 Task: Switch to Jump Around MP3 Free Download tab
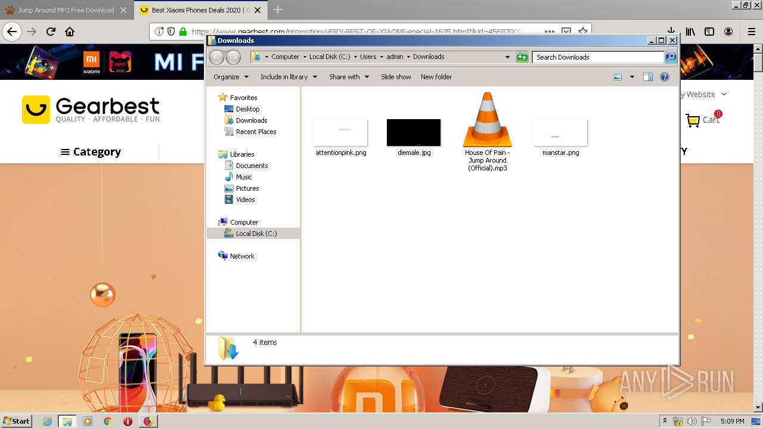click(66, 10)
